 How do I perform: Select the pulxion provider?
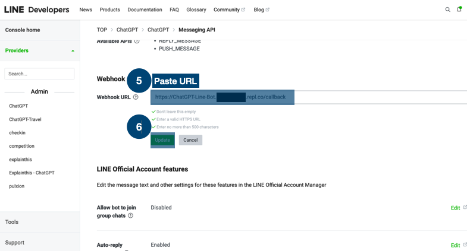pos(17,186)
